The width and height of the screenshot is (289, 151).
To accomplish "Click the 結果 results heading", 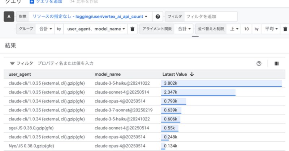I will [10, 45].
